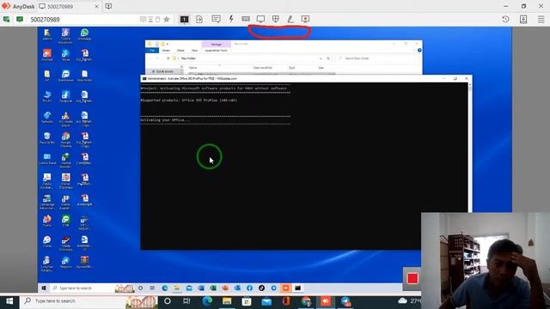Open Home tab in File Explorer ribbon
This screenshot has height=309, width=550.
pyautogui.click(x=166, y=51)
